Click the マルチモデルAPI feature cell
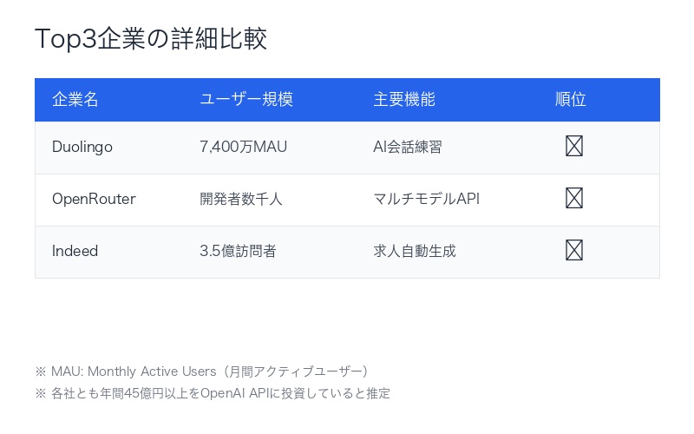 [x=426, y=200]
